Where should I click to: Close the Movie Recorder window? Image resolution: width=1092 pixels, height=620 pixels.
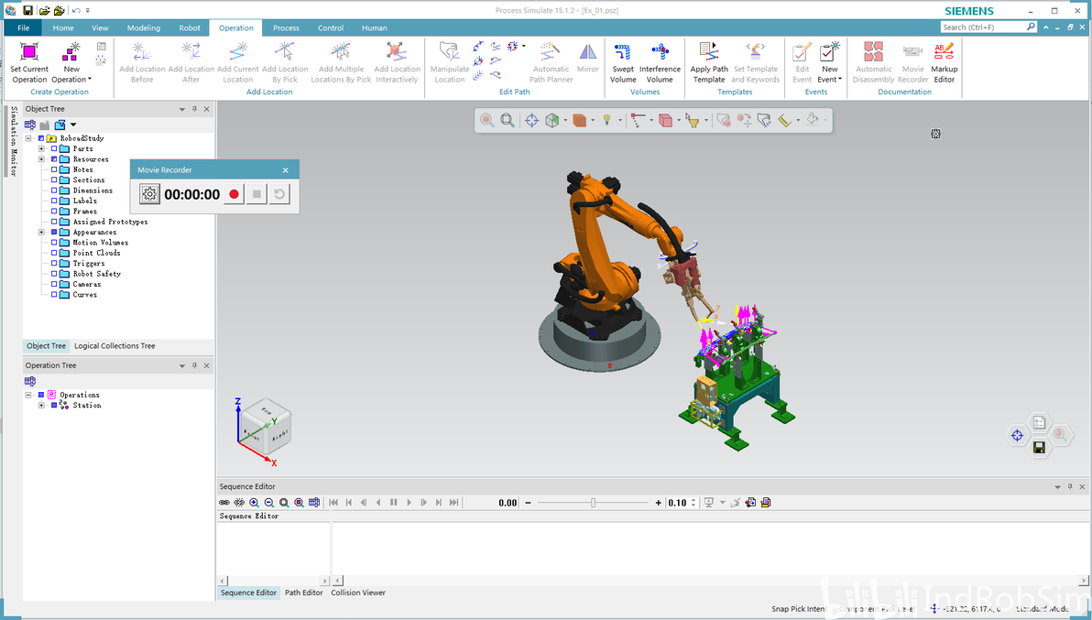285,169
